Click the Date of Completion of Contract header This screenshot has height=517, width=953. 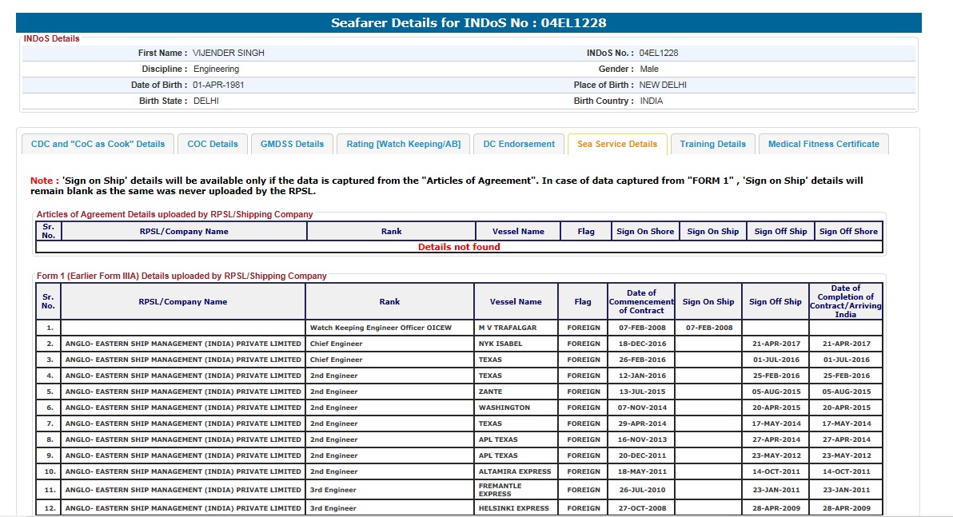tap(846, 302)
